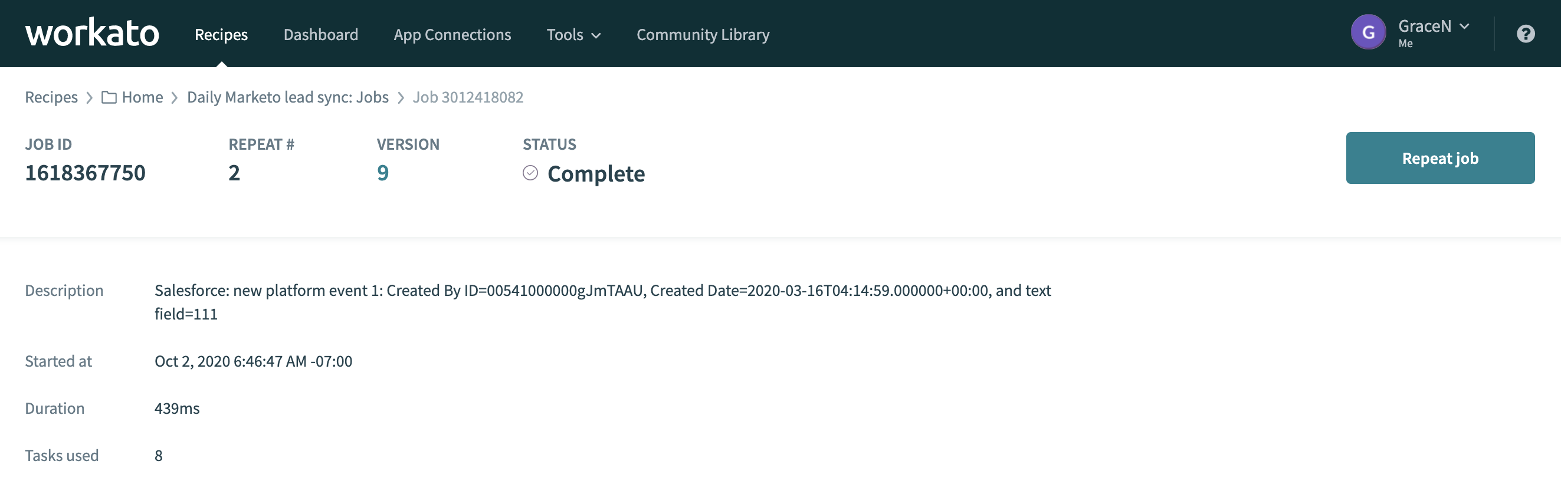
Task: Navigate to Home breadcrumb link
Action: (x=142, y=97)
